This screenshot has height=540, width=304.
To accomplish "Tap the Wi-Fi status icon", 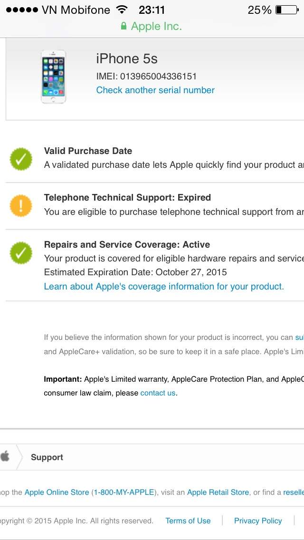I will point(122,10).
